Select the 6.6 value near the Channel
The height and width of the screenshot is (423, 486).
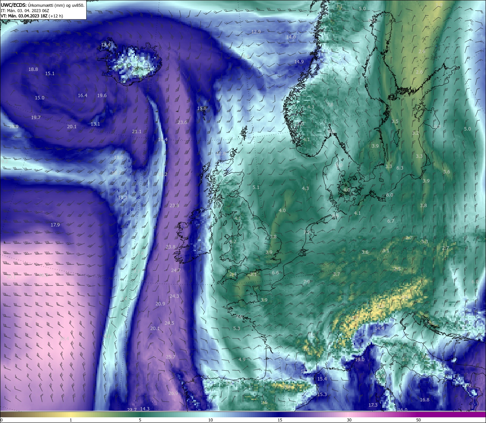point(275,273)
